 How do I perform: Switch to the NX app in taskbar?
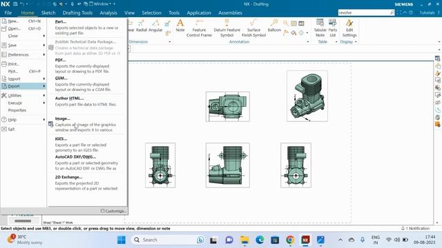(305, 240)
